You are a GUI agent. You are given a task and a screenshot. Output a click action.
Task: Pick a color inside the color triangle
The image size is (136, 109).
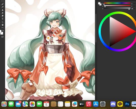(x=119, y=32)
